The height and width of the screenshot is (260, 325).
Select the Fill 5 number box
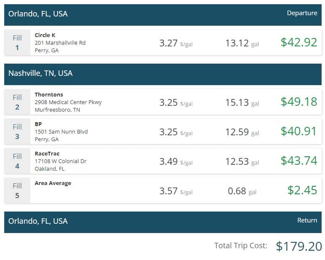17,190
